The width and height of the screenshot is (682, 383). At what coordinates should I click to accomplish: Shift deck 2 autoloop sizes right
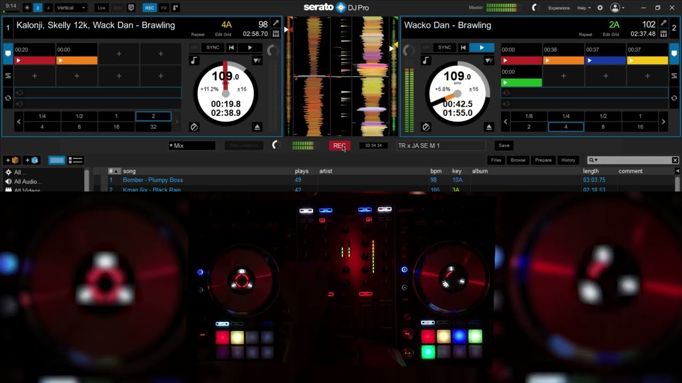663,122
